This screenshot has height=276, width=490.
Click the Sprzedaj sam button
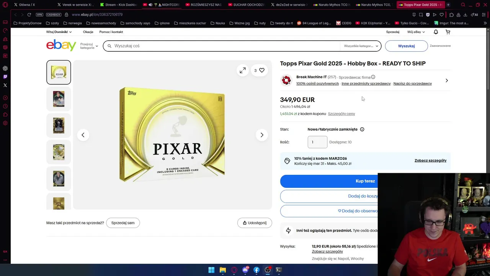pyautogui.click(x=123, y=223)
